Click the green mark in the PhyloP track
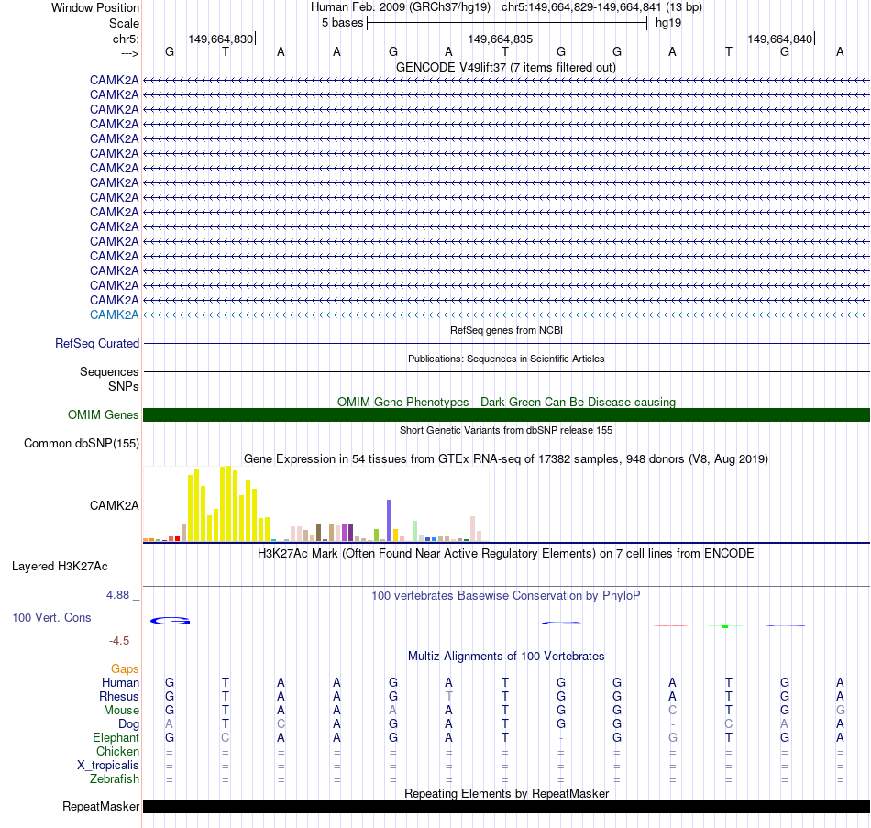 coord(725,627)
